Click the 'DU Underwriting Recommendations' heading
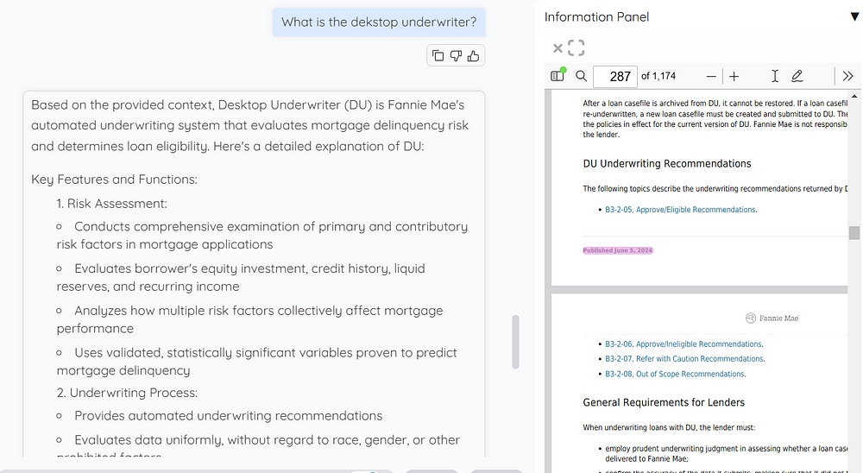 (x=666, y=163)
